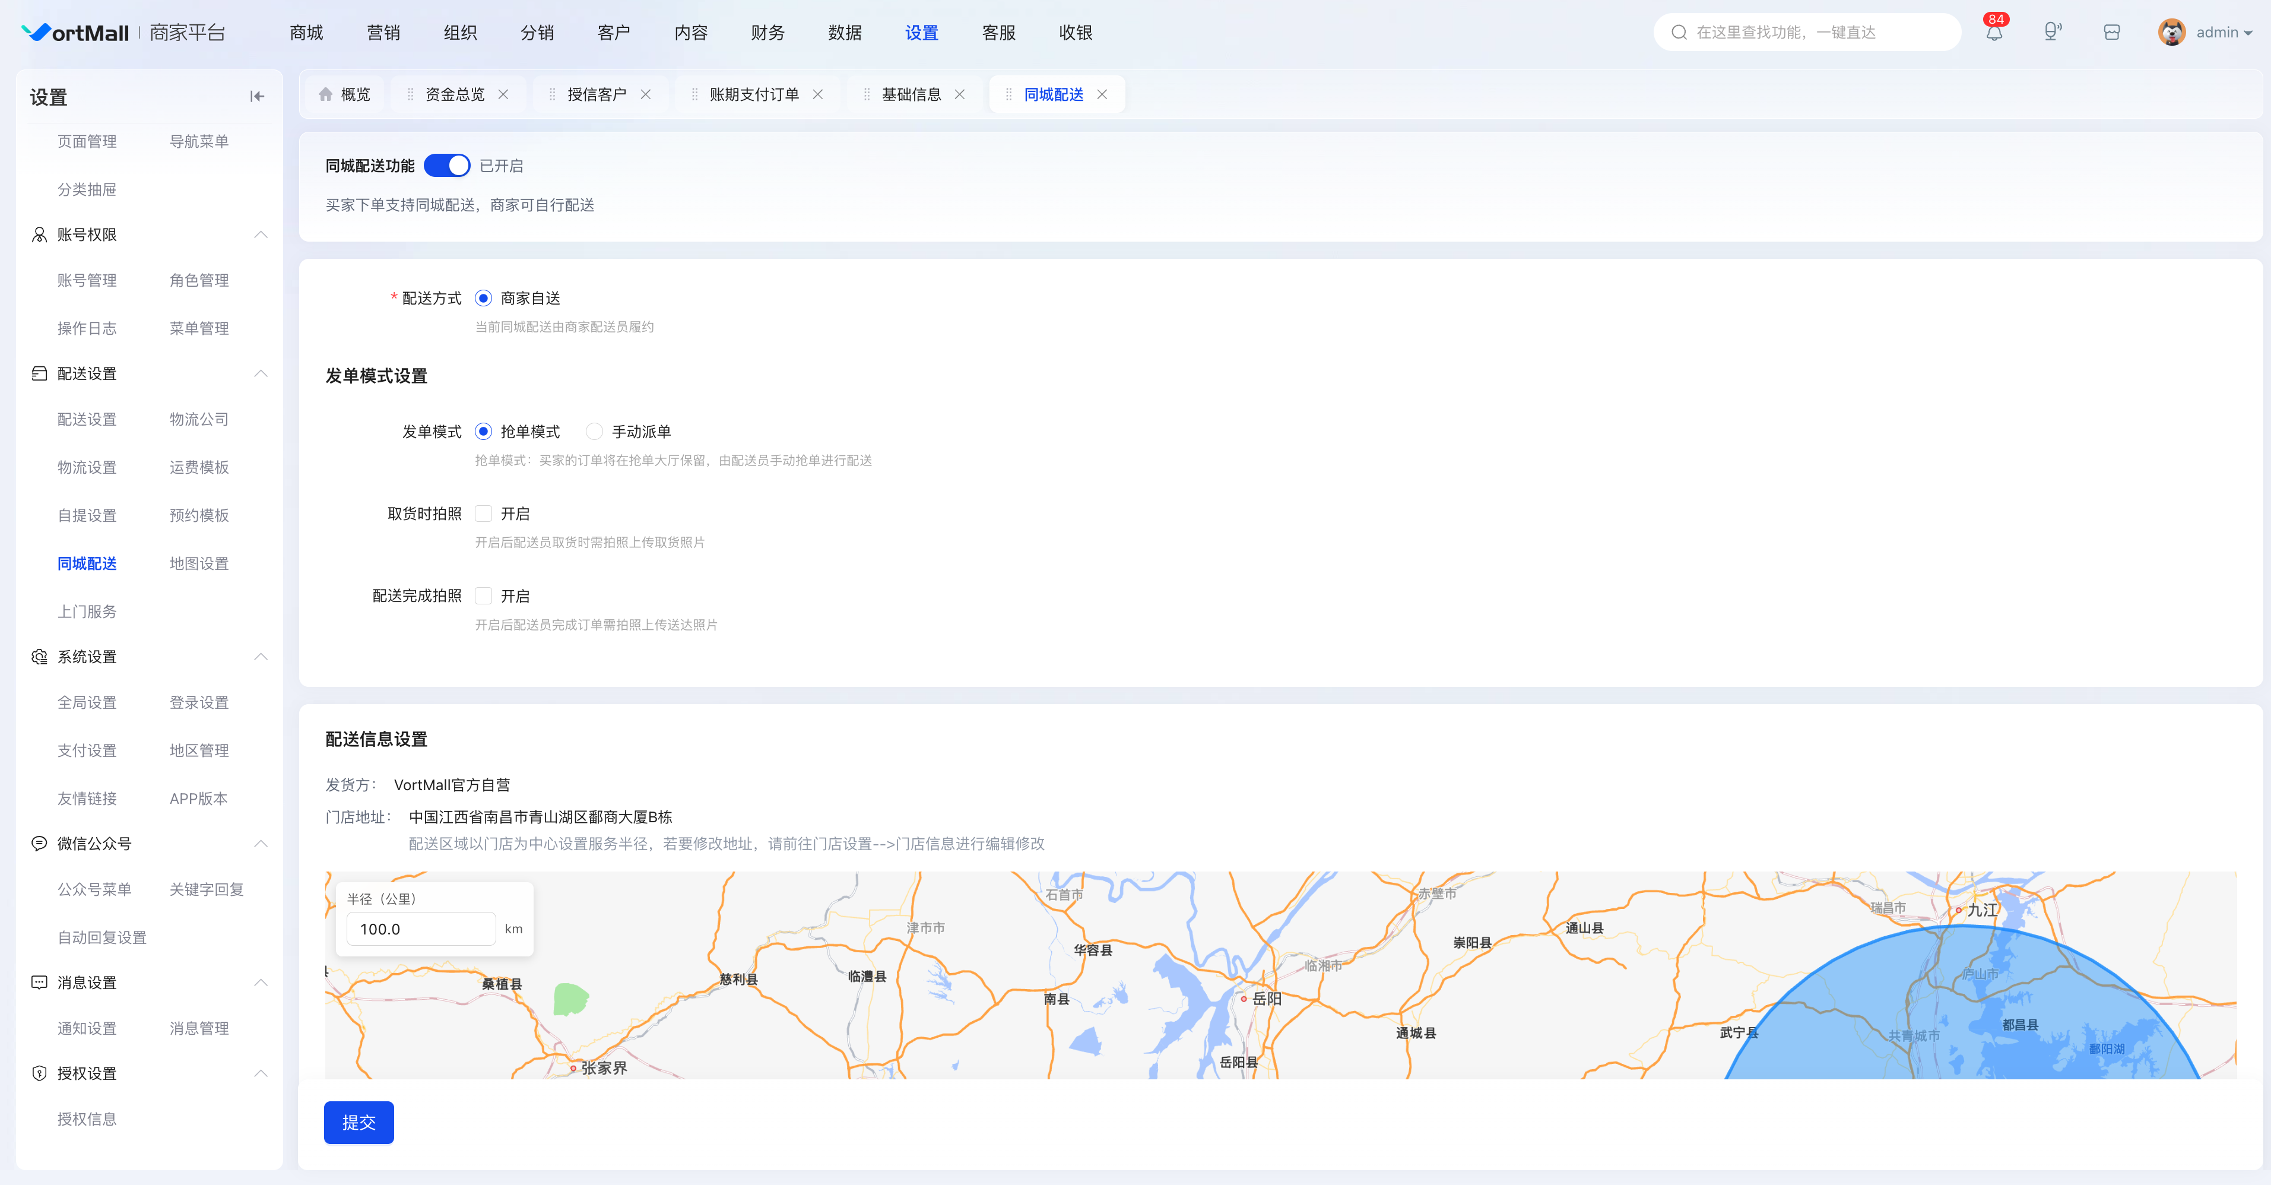Open the notification bell with 84 badge

click(x=1993, y=33)
